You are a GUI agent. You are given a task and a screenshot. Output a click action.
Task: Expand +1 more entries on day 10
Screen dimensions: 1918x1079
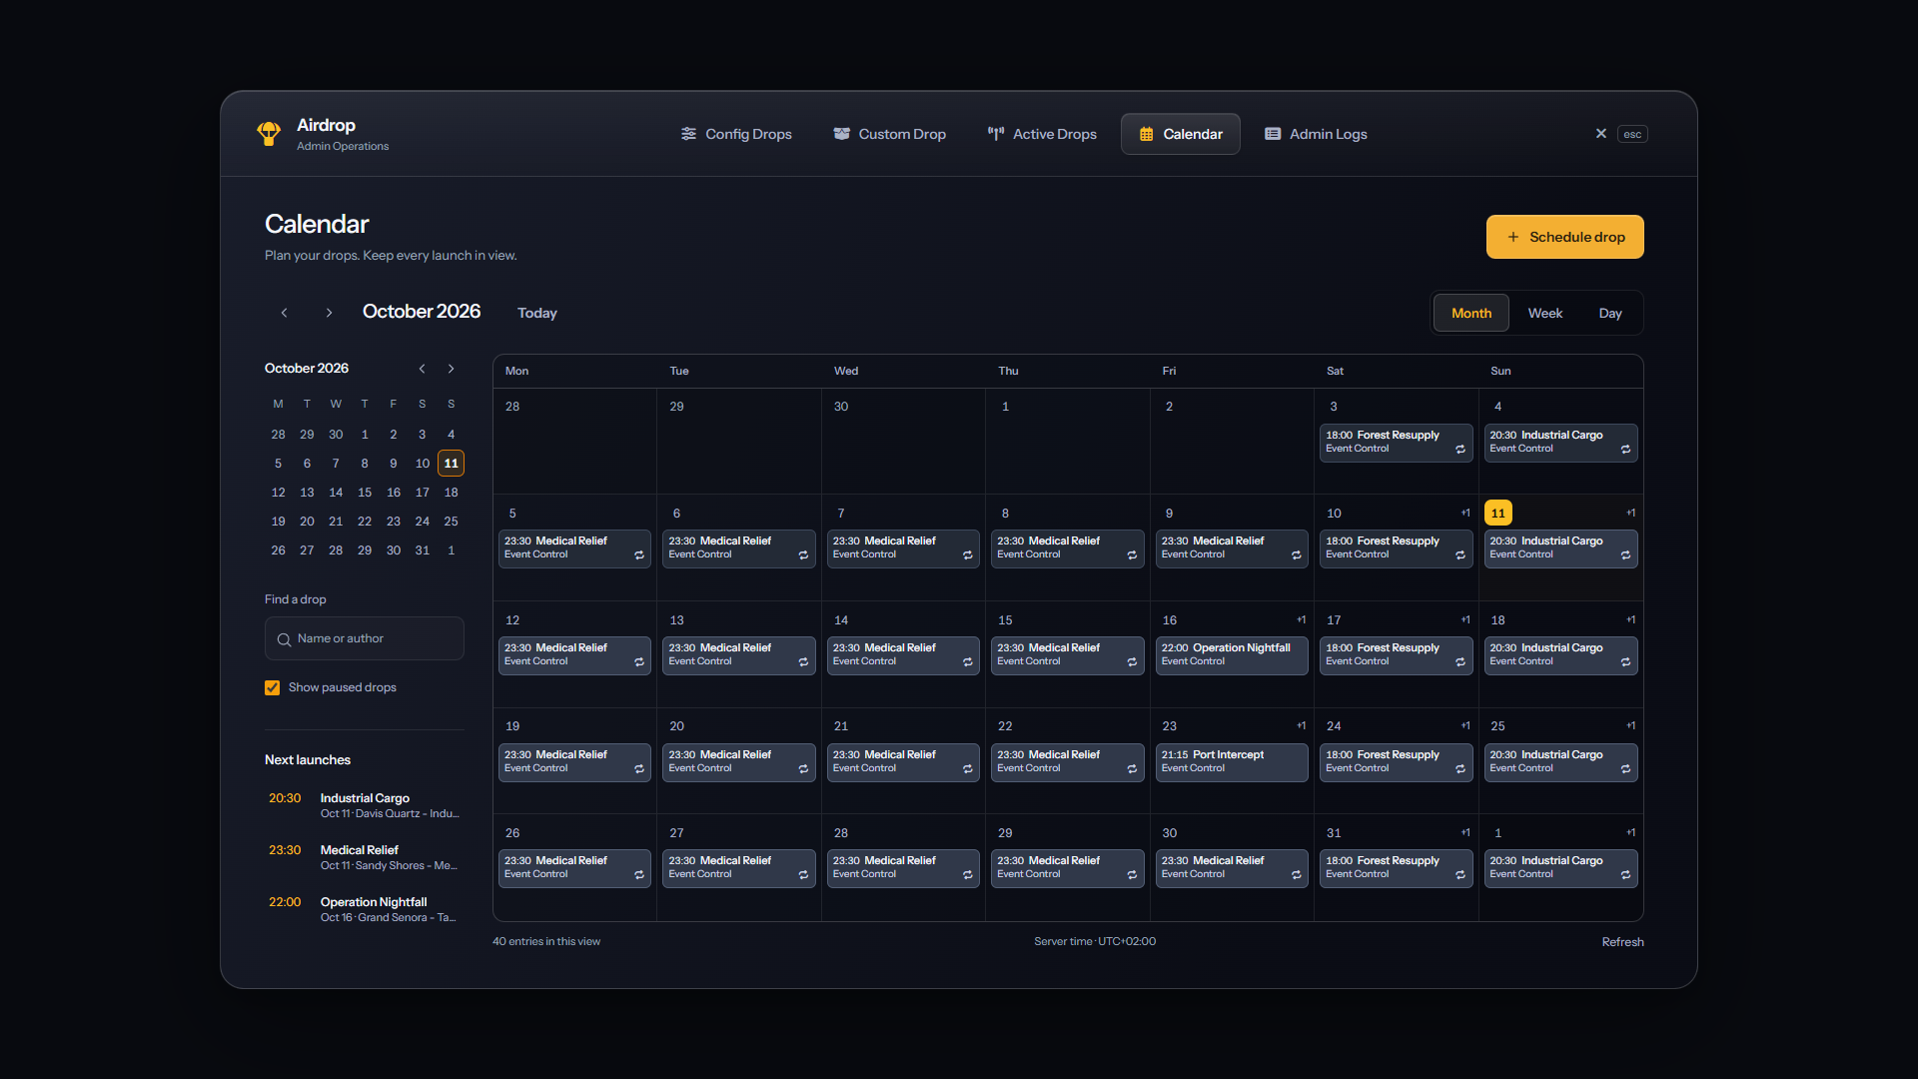point(1465,514)
